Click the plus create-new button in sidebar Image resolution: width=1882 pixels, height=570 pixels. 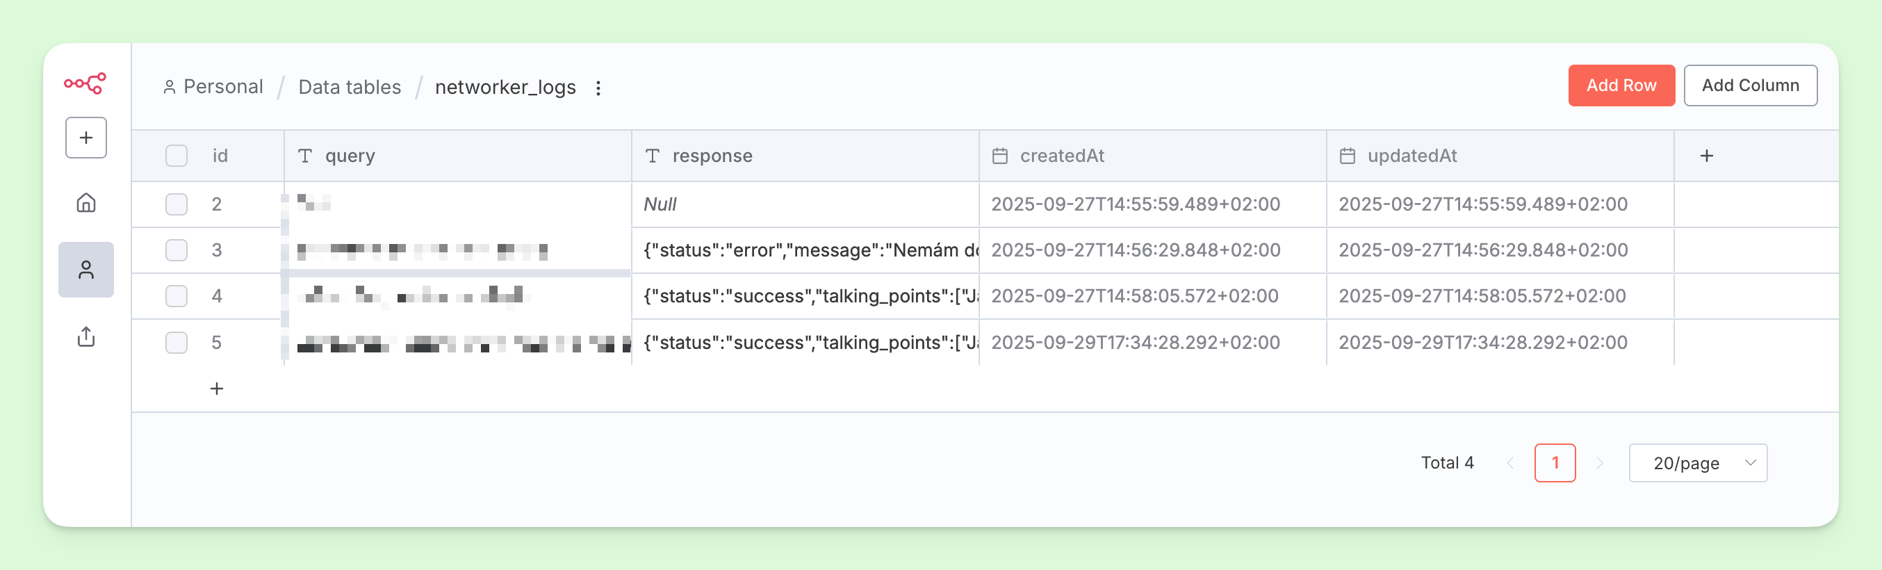[86, 138]
